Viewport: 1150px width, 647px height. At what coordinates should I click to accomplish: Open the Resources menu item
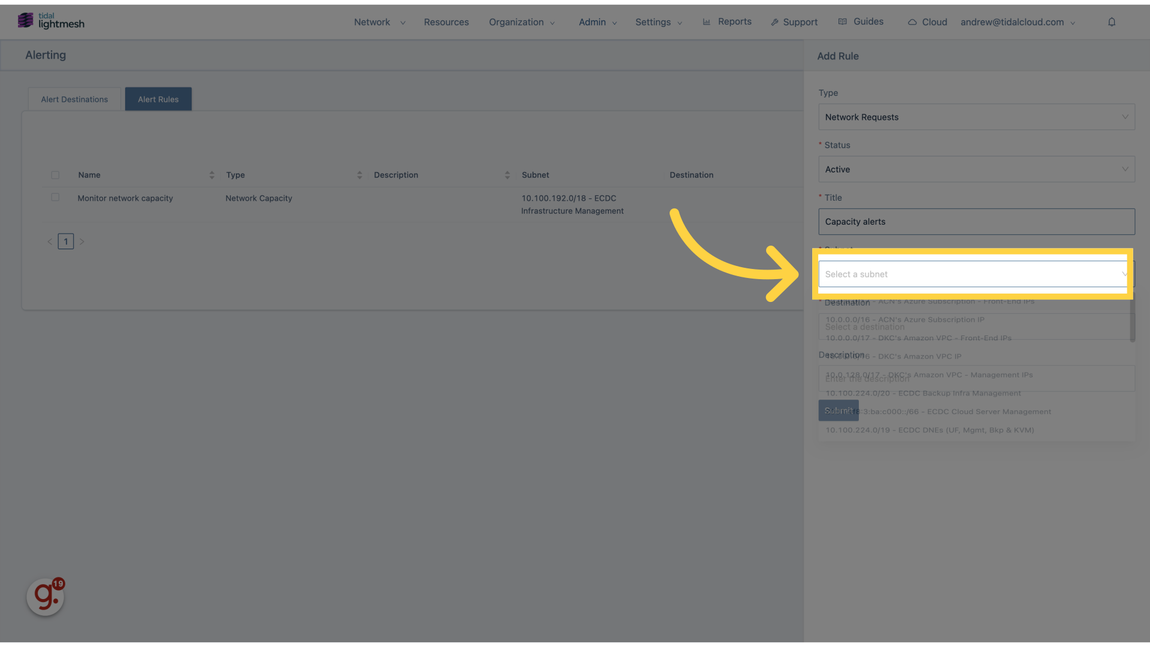(446, 22)
